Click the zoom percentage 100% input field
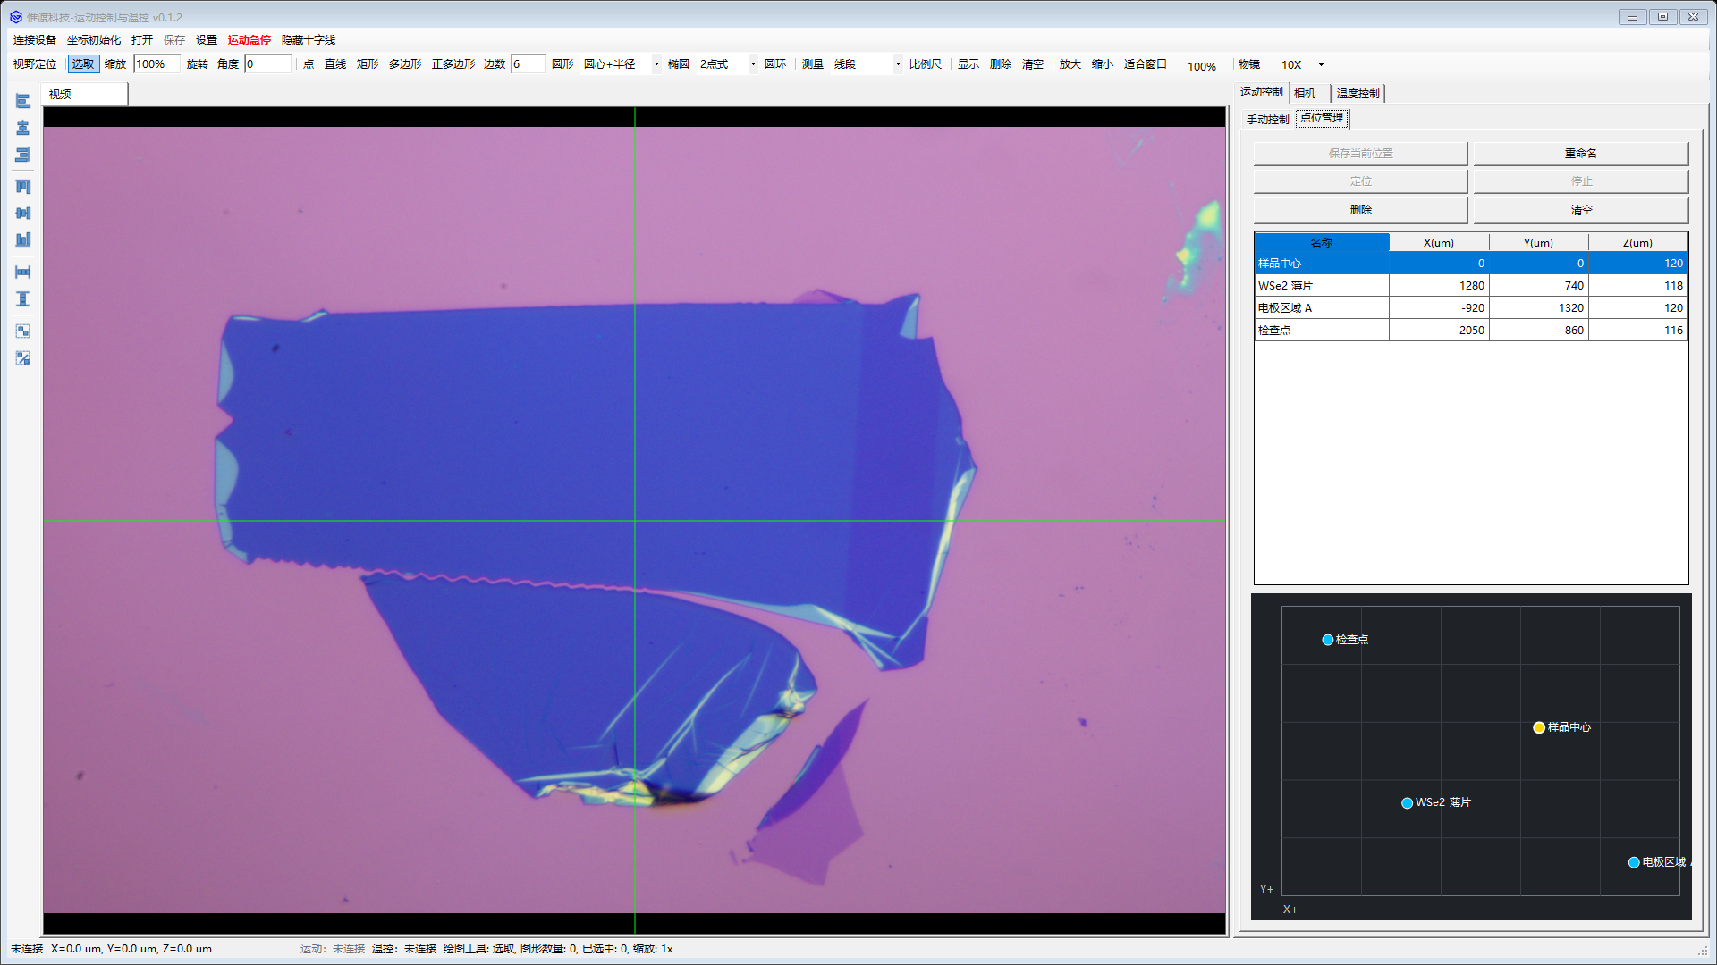 coord(156,64)
